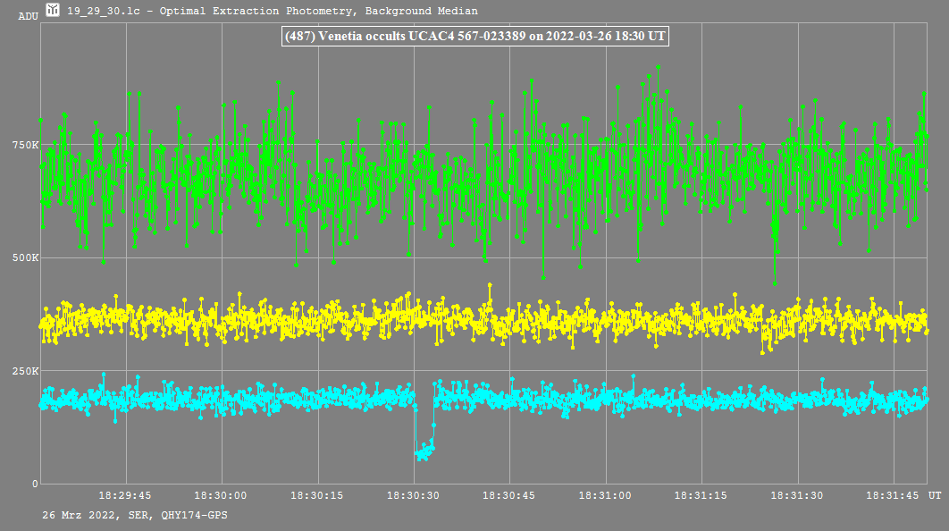Click the yellow spike point after 18:30:30
The height and width of the screenshot is (531, 949).
pyautogui.click(x=489, y=285)
